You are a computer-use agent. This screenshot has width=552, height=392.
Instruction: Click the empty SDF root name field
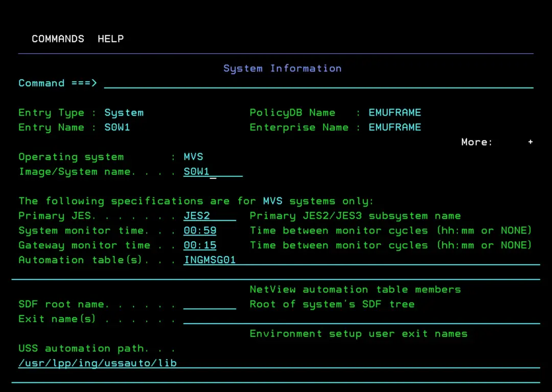210,304
